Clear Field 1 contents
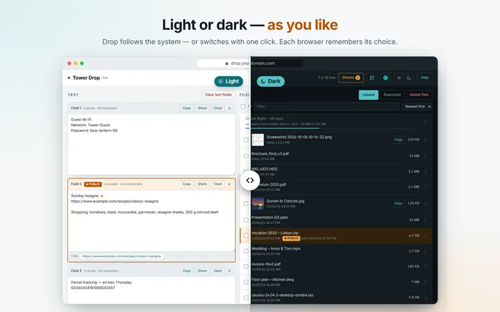The width and height of the screenshot is (500, 312). (x=218, y=108)
